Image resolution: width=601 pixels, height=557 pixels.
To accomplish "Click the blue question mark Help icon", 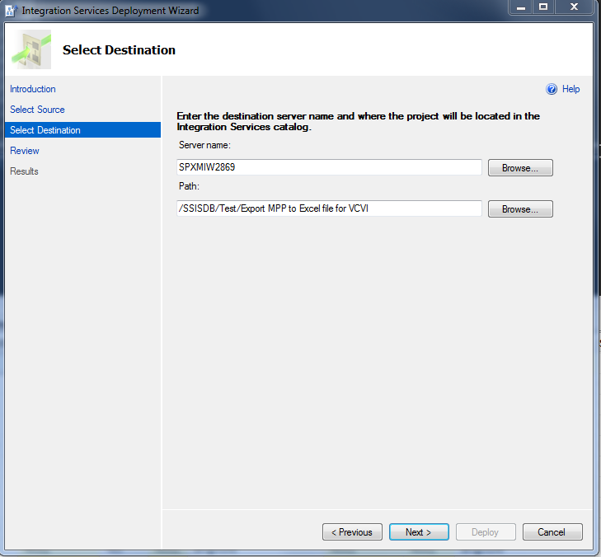I will point(552,89).
